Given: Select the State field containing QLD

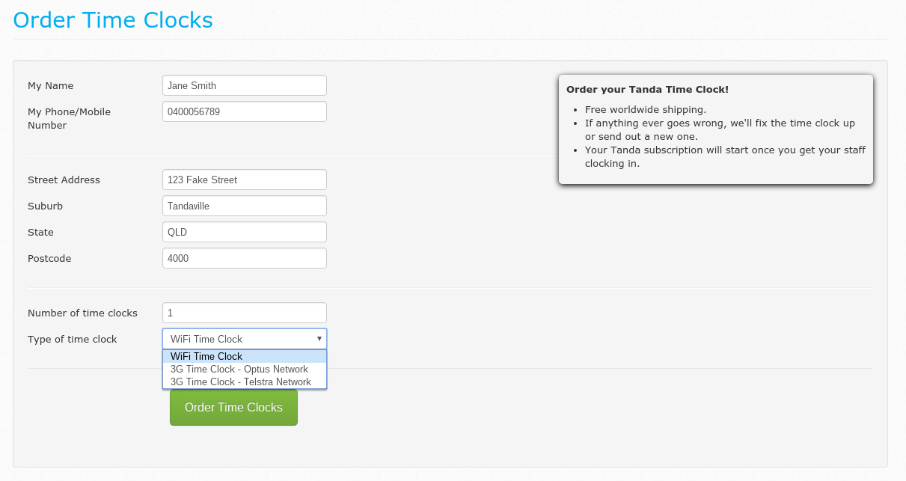Looking at the screenshot, I should click(x=245, y=232).
